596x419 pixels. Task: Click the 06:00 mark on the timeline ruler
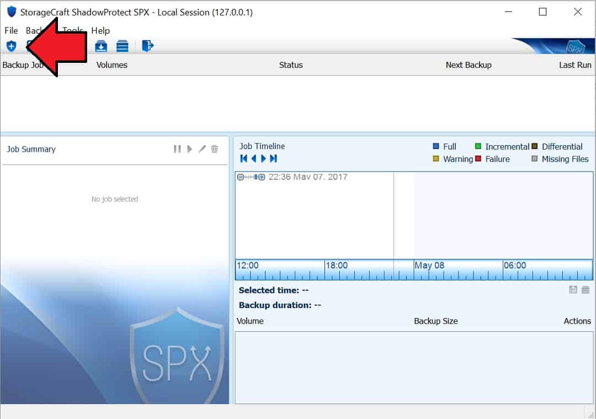[515, 266]
